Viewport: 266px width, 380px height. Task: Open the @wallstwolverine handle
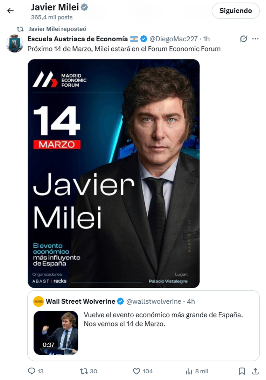click(154, 301)
